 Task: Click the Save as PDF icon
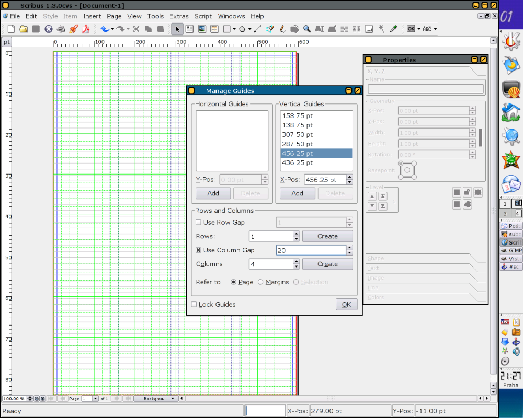point(86,29)
